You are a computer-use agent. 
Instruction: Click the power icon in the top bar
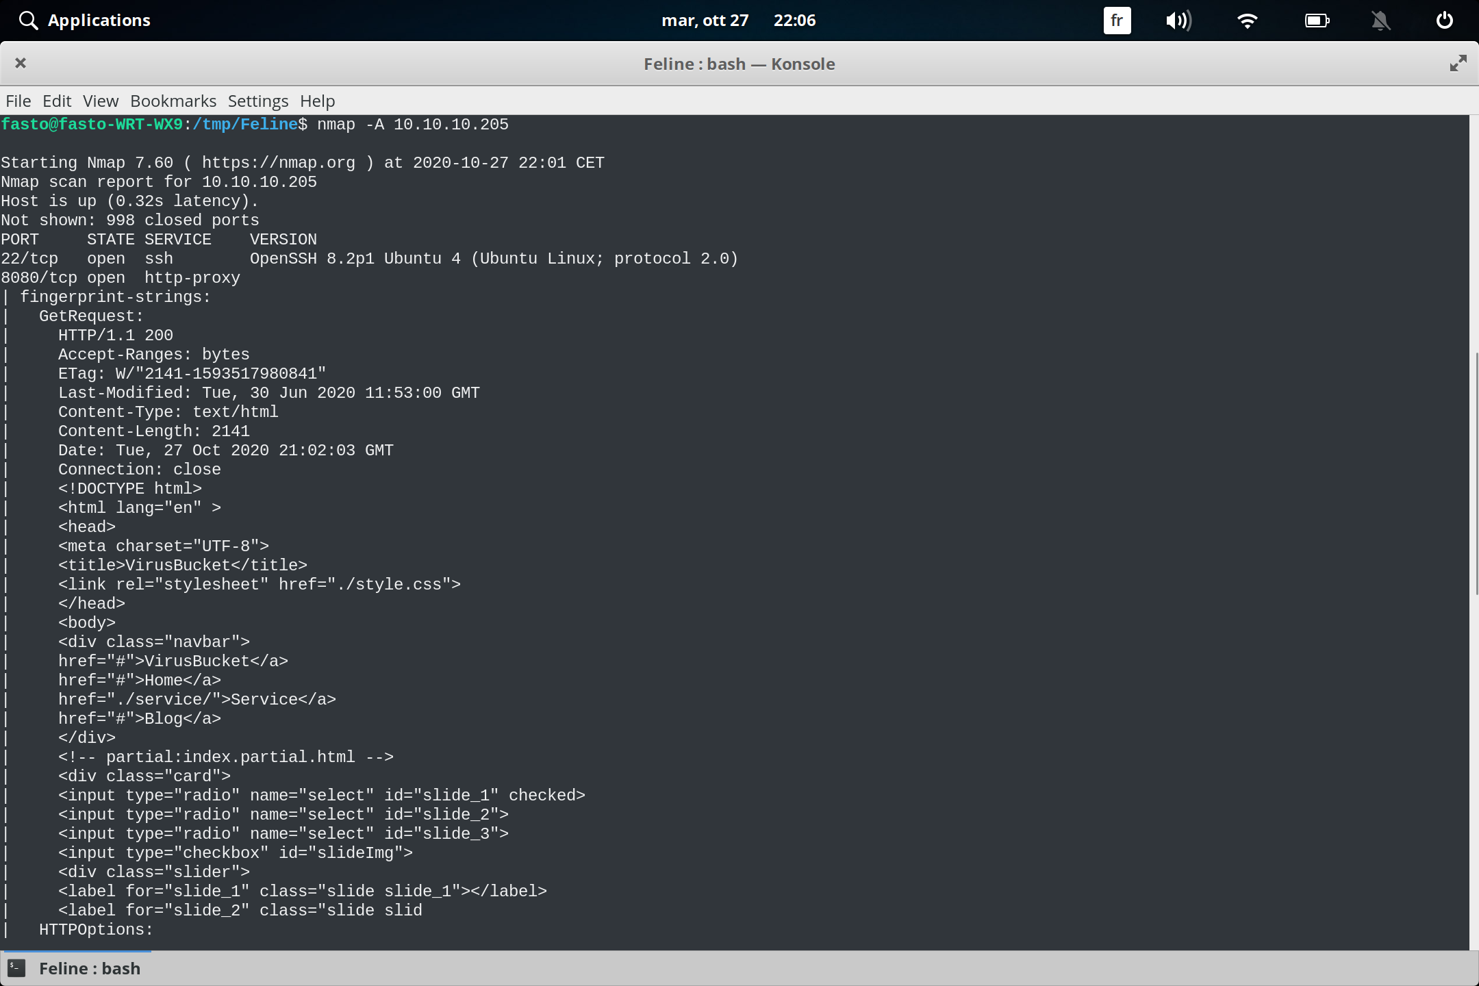[1443, 21]
